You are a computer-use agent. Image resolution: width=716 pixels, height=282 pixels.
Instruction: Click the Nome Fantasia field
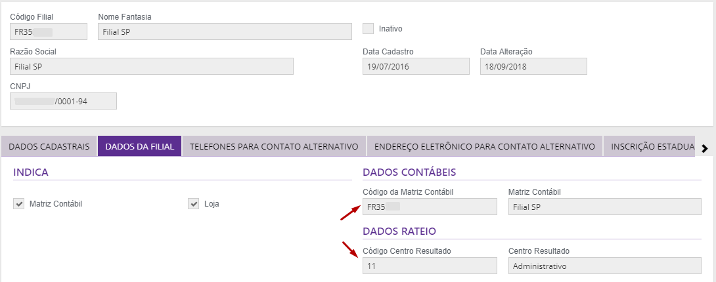(x=225, y=31)
